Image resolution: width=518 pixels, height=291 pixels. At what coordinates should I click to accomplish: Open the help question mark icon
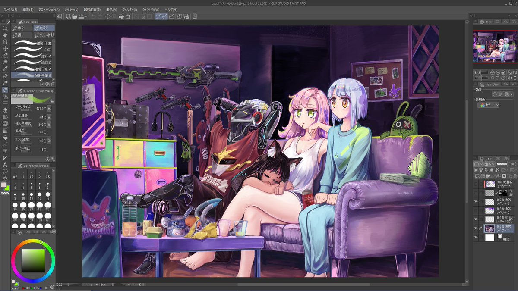180,16
